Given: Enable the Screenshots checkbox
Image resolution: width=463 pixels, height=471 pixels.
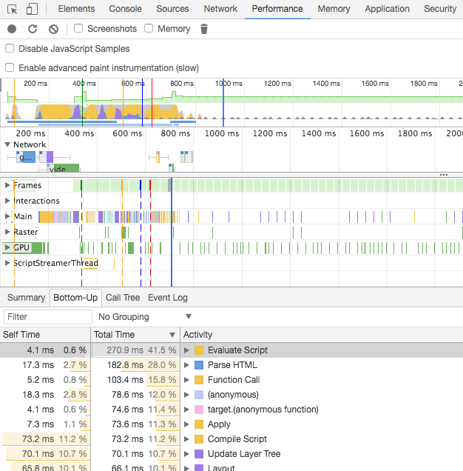Looking at the screenshot, I should 79,29.
